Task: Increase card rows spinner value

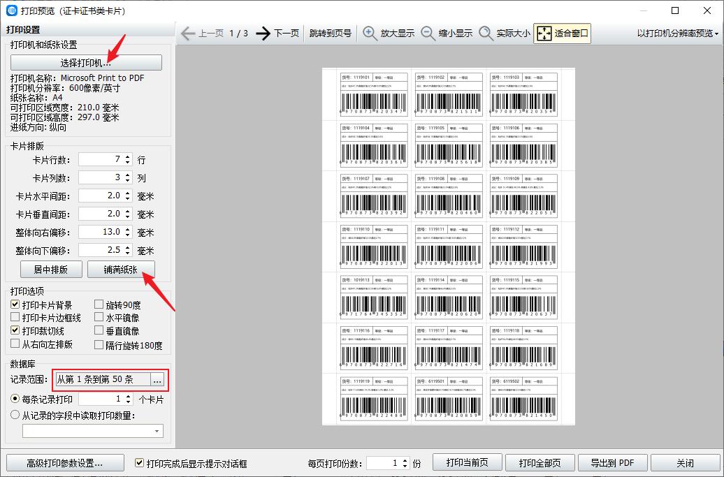Action: [x=126, y=156]
